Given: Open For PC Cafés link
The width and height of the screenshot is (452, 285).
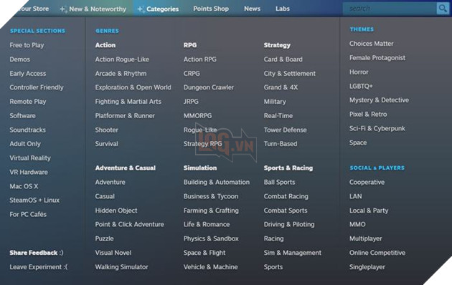Looking at the screenshot, I should tap(28, 214).
